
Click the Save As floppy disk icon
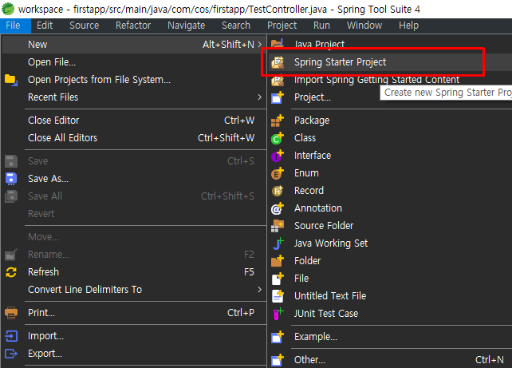[11, 179]
